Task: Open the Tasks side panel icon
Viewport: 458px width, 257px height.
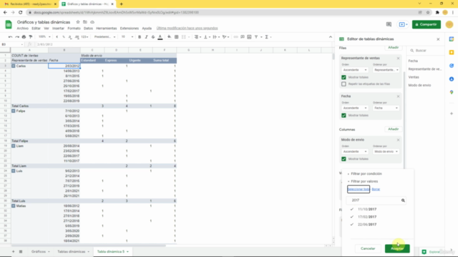Action: (x=452, y=66)
